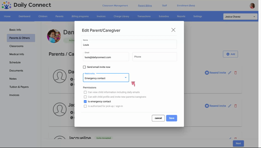Enable Is authorized for pick-up / sign-in
Image resolution: width=261 pixels, height=148 pixels.
[x=85, y=106]
